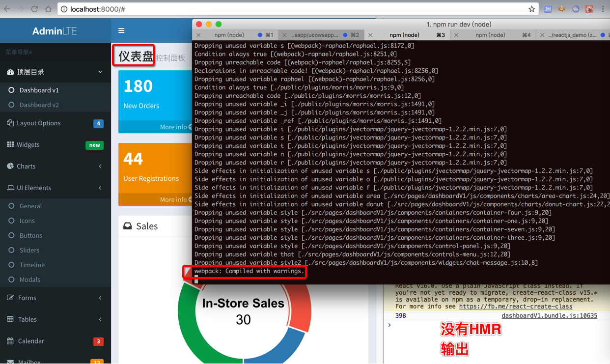The width and height of the screenshot is (610, 364).
Task: Open Layout Options in the sidebar
Action: tap(39, 123)
